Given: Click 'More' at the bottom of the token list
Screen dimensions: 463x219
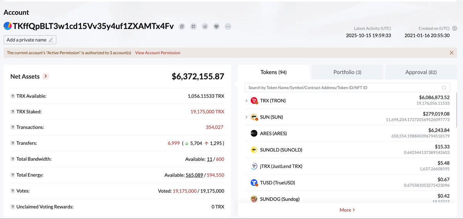Looking at the screenshot, I should (347, 210).
